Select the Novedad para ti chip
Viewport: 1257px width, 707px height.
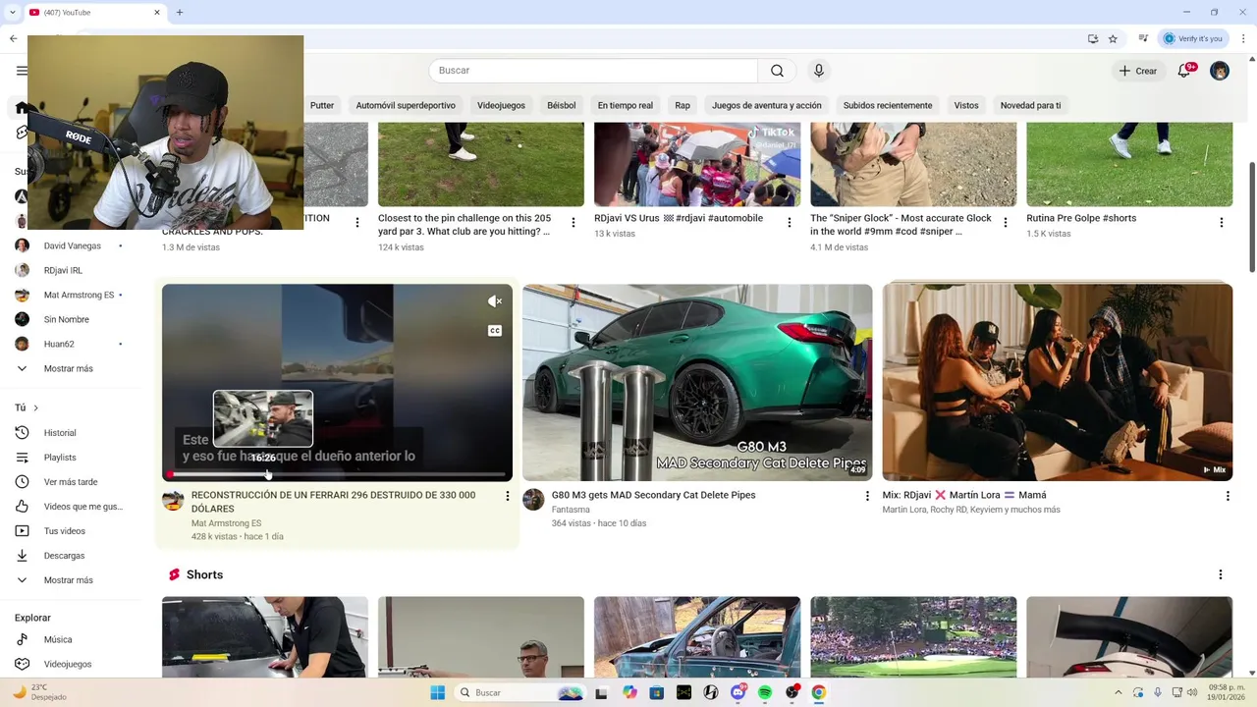pyautogui.click(x=1030, y=105)
